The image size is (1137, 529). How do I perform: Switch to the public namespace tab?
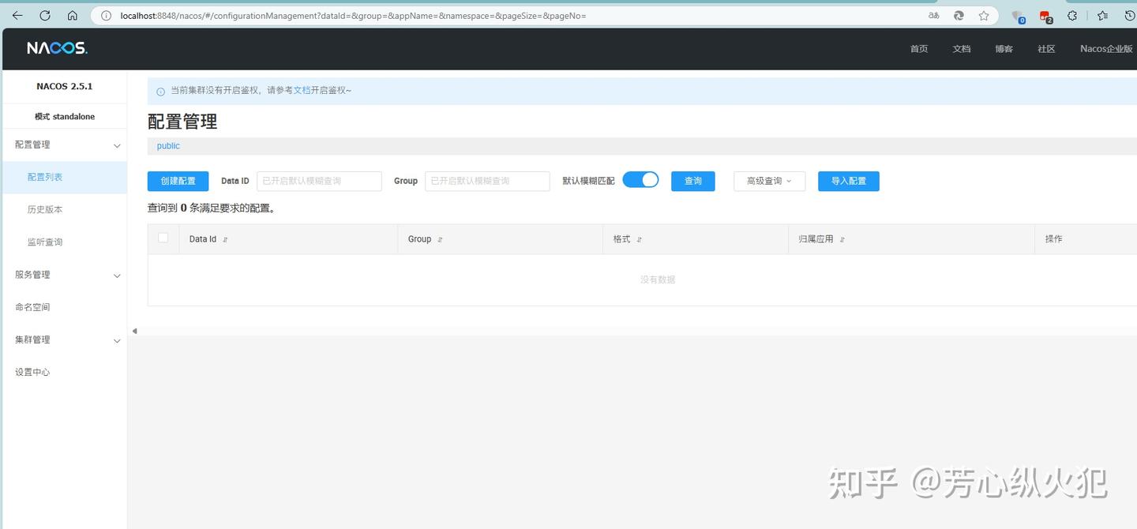coord(167,145)
